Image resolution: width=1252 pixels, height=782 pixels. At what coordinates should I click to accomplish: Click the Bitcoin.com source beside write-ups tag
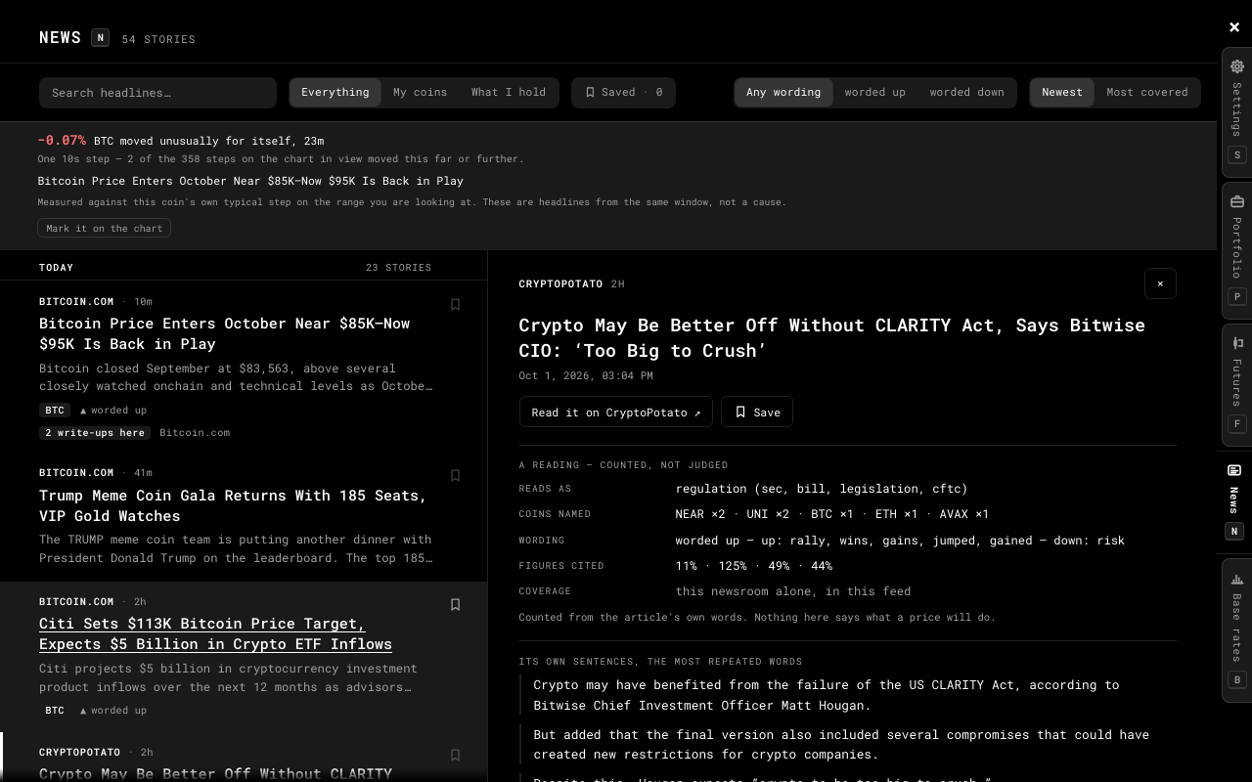[x=195, y=432]
